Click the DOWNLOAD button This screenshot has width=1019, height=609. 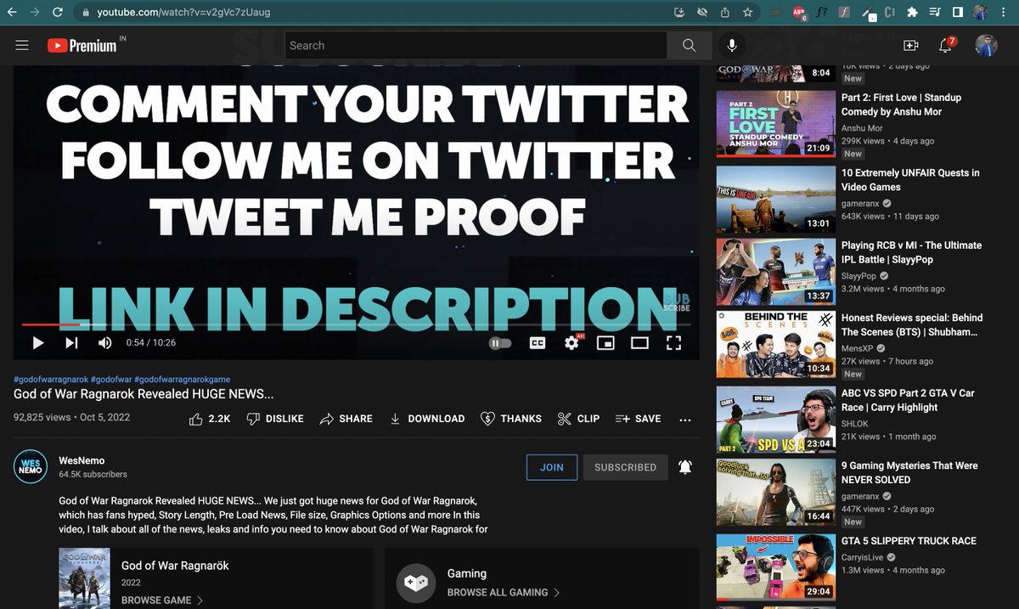point(426,419)
